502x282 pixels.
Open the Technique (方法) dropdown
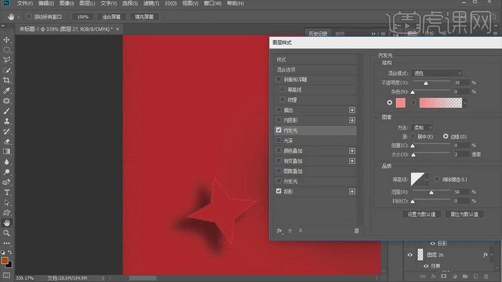422,128
